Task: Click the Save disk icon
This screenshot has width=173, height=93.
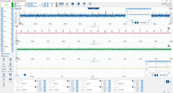Action: 78,4
